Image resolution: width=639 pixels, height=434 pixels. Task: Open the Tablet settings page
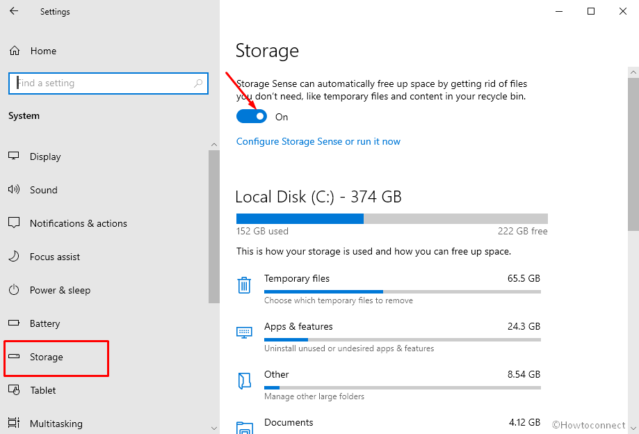click(x=43, y=390)
